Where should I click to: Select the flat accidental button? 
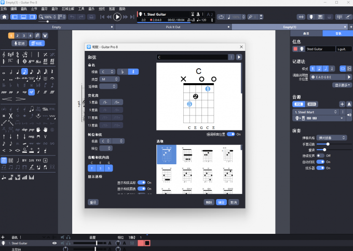123,71
